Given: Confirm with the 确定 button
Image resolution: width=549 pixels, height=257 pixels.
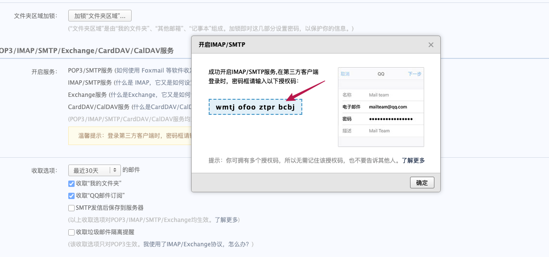Looking at the screenshot, I should pyautogui.click(x=422, y=183).
